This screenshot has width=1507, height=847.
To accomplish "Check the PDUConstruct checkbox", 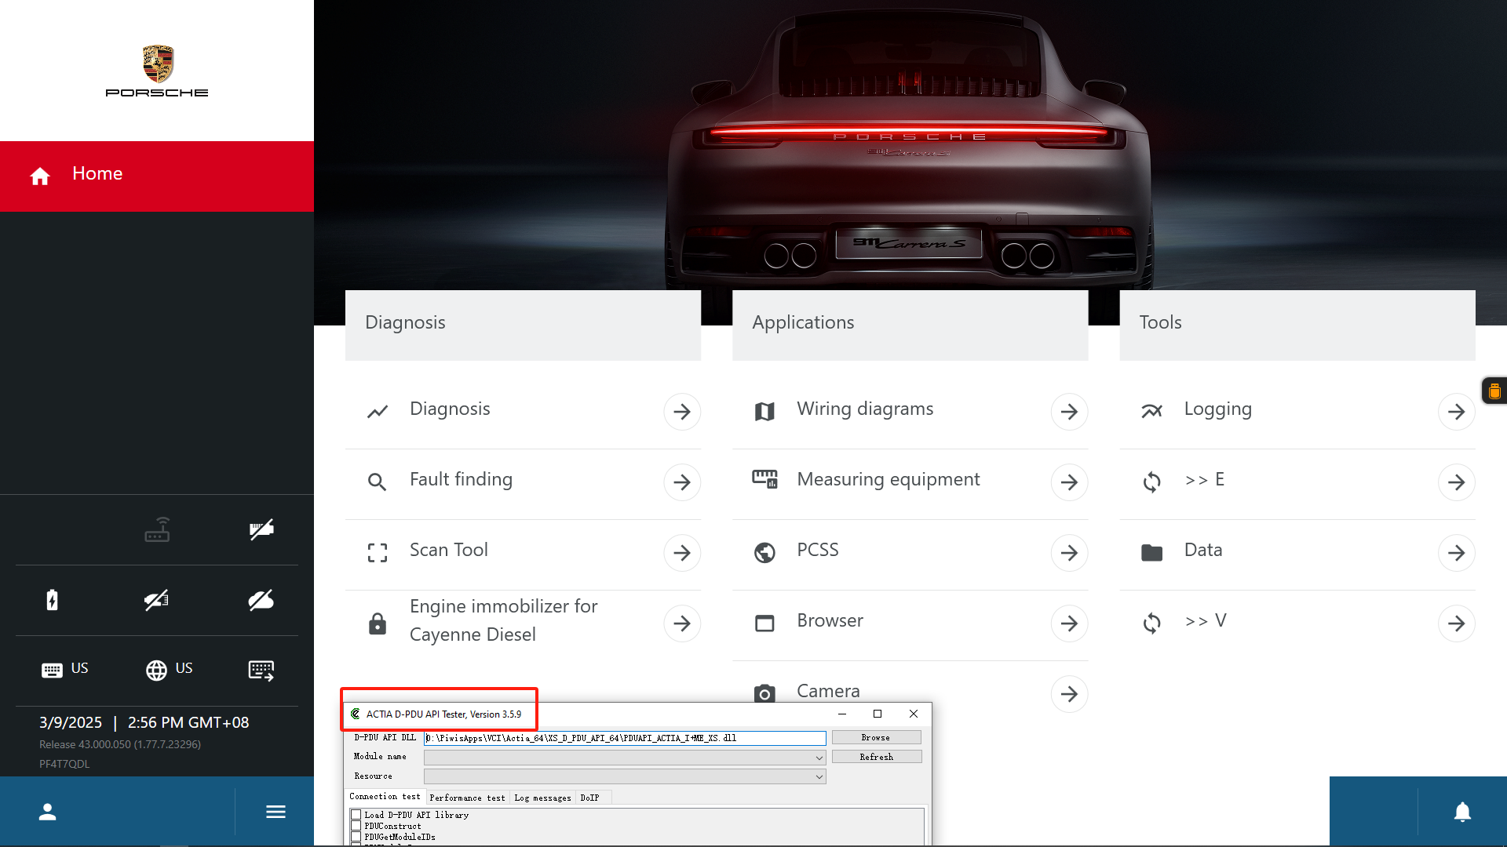I will [x=356, y=826].
